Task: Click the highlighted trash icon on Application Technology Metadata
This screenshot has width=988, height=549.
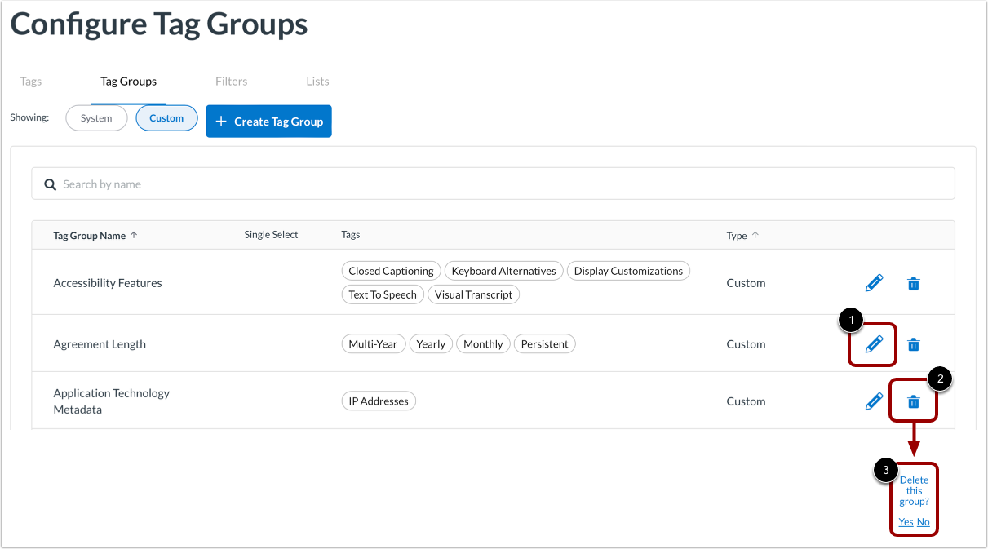Action: tap(913, 401)
